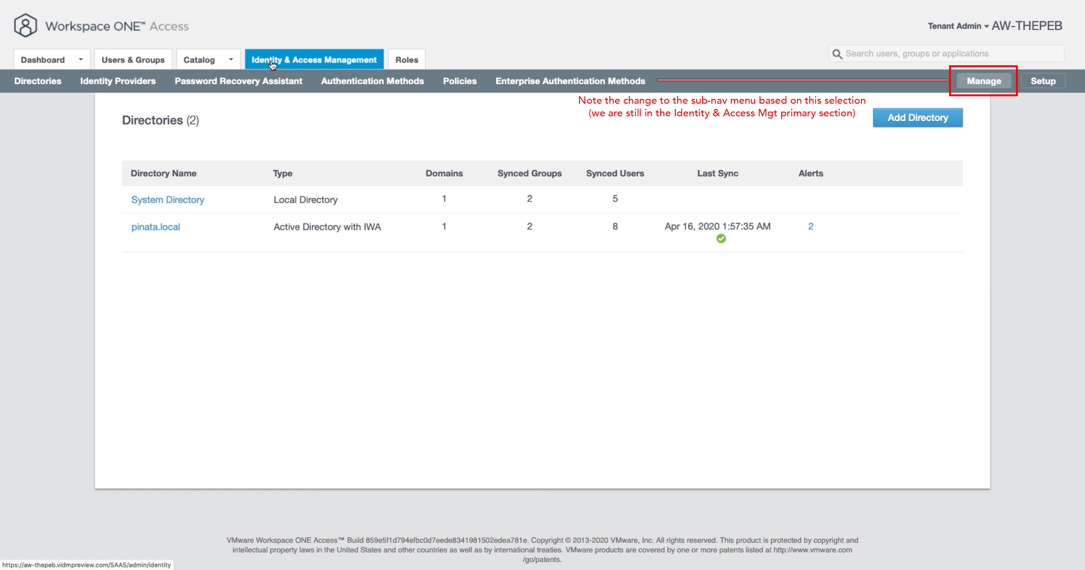
Task: Expand the Dashboard dropdown arrow
Action: pos(80,59)
